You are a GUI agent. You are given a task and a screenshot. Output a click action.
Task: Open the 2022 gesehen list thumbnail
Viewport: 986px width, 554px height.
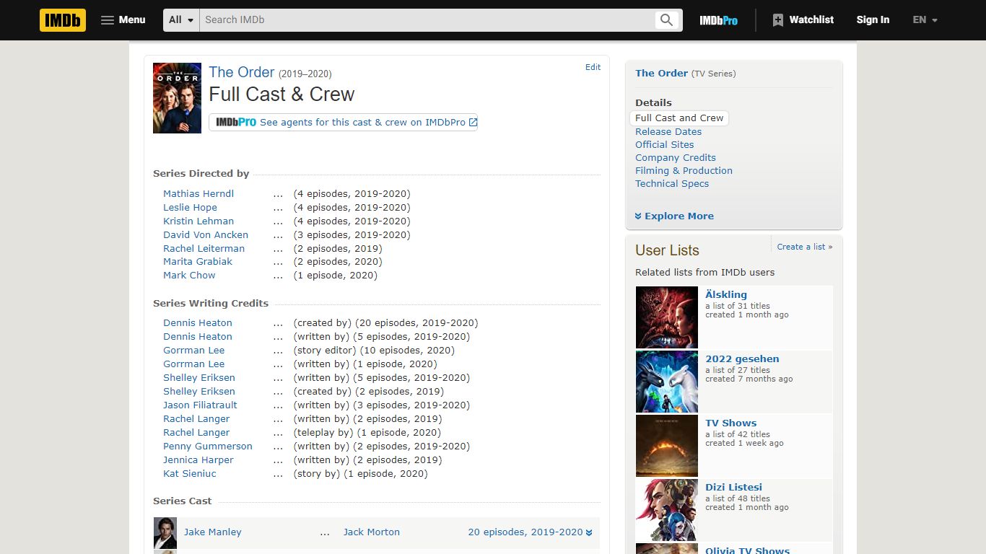click(667, 382)
